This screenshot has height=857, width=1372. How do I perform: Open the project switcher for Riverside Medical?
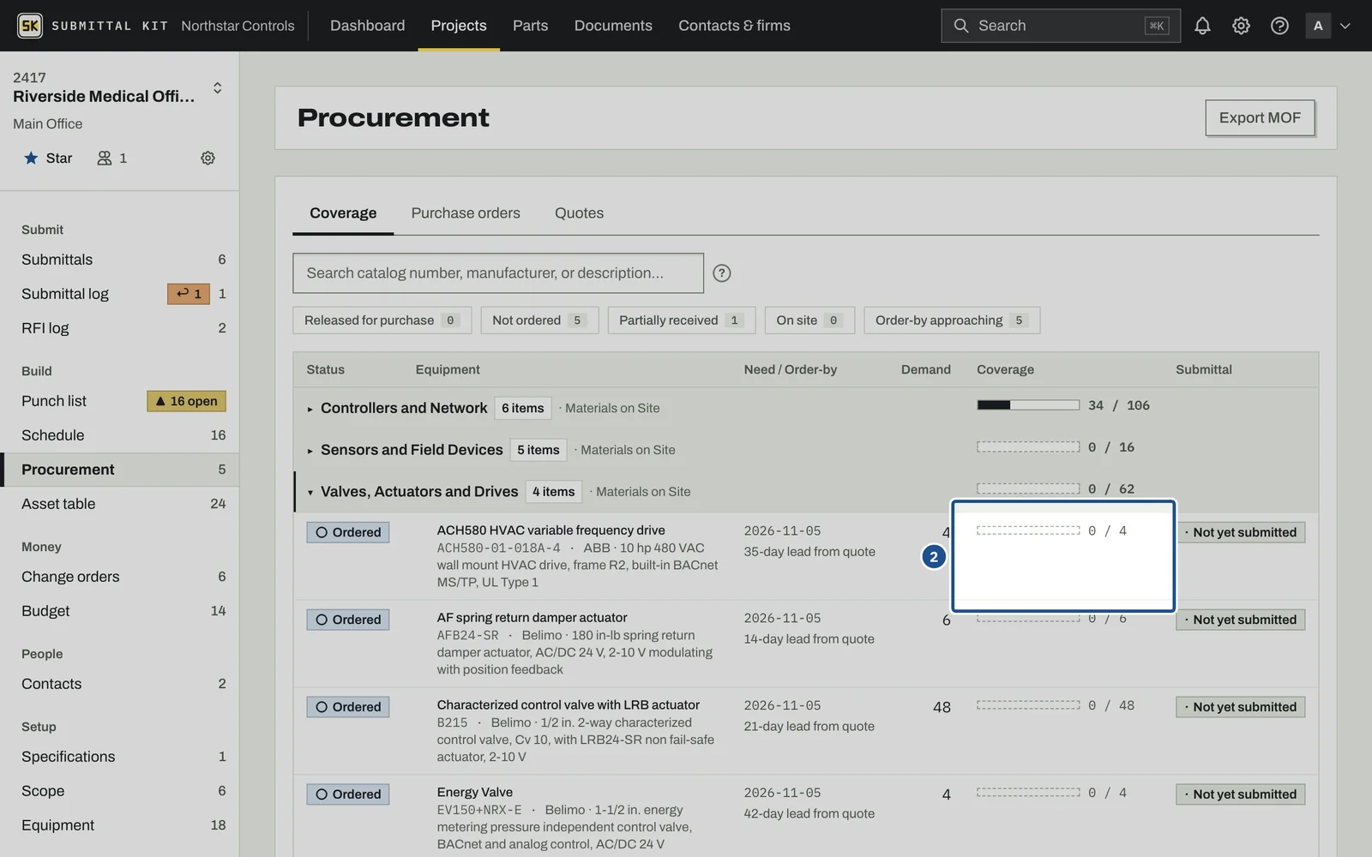coord(218,87)
